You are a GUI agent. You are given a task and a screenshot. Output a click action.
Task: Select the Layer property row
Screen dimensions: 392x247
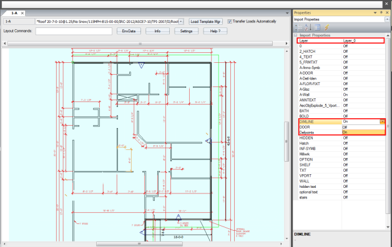[341, 40]
